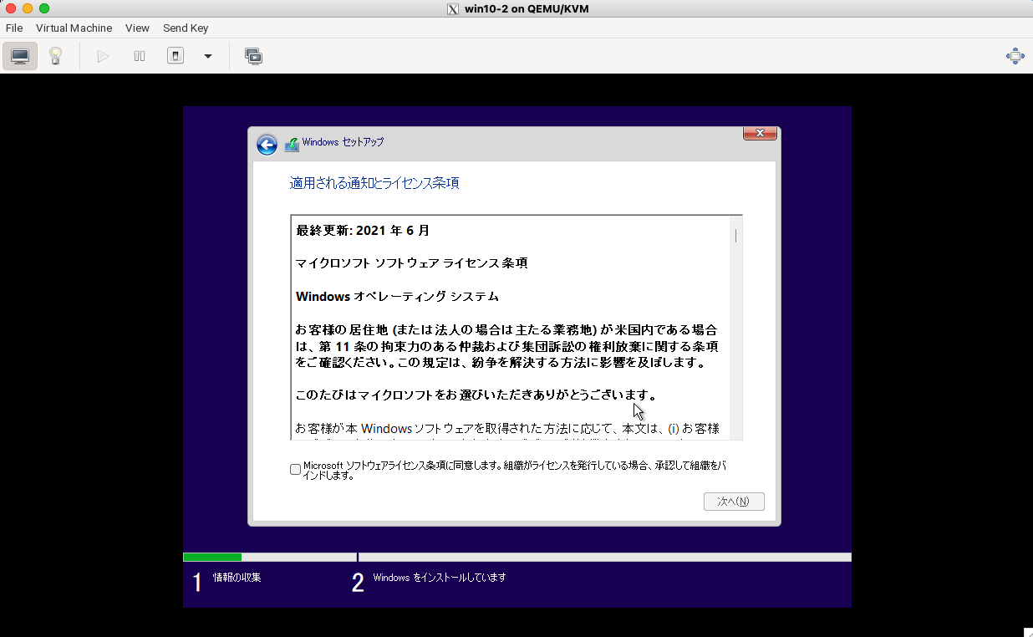Open the Virtual Machine menu
The height and width of the screenshot is (637, 1033).
tap(74, 28)
